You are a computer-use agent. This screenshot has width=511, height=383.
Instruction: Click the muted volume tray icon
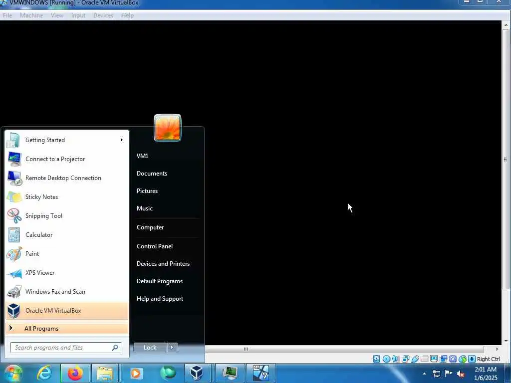coord(461,374)
